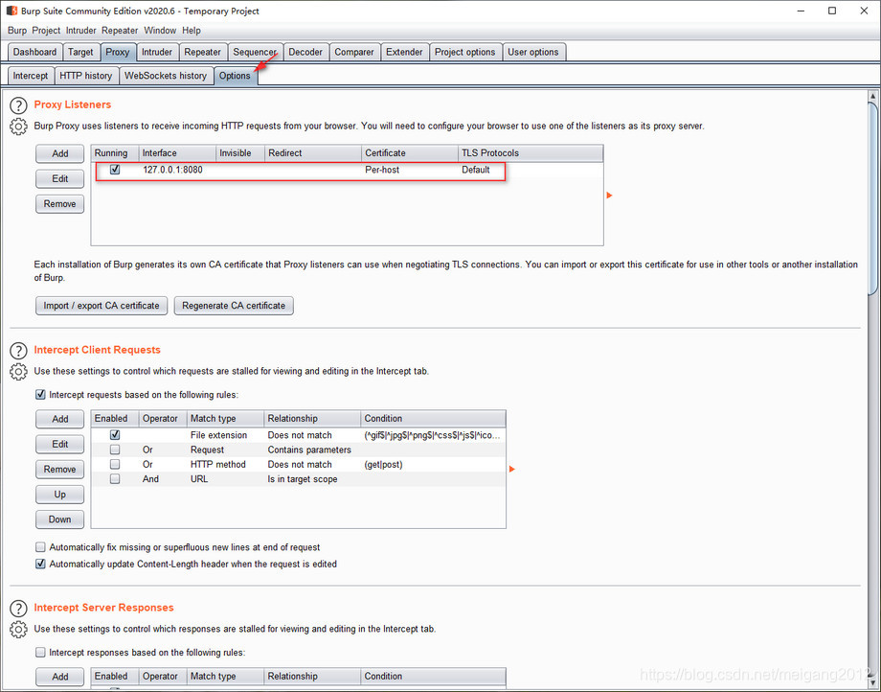
Task: Click scrollbar down arrow at bottom right
Action: point(872,682)
